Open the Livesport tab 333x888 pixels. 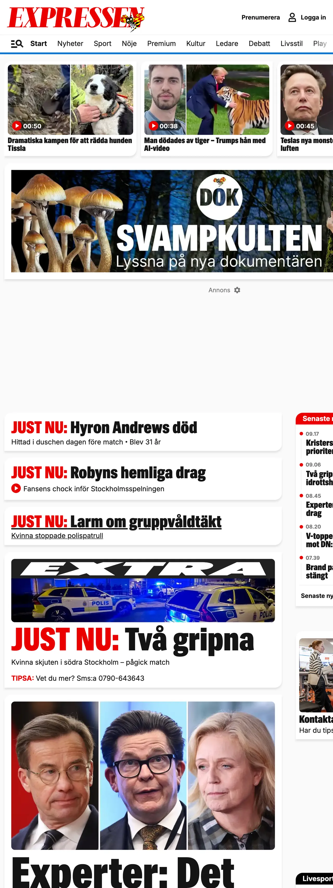[314, 879]
